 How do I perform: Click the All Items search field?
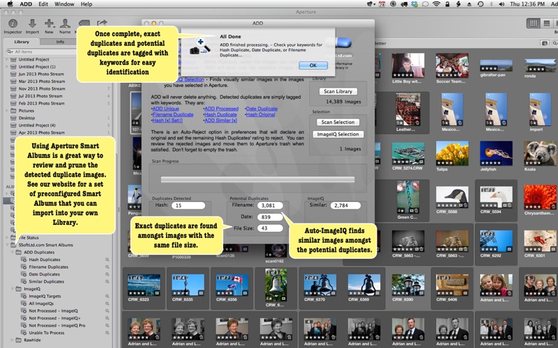point(42,52)
